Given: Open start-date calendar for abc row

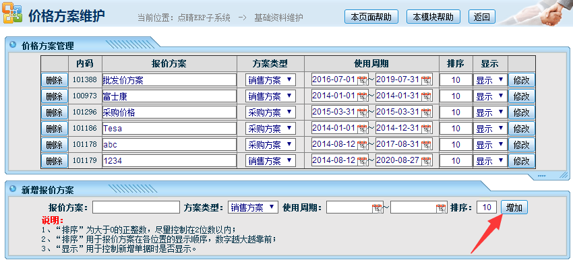Looking at the screenshot, I should (x=362, y=145).
